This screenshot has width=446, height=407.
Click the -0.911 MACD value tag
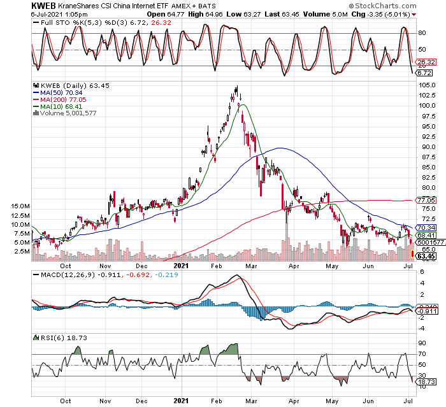426,311
